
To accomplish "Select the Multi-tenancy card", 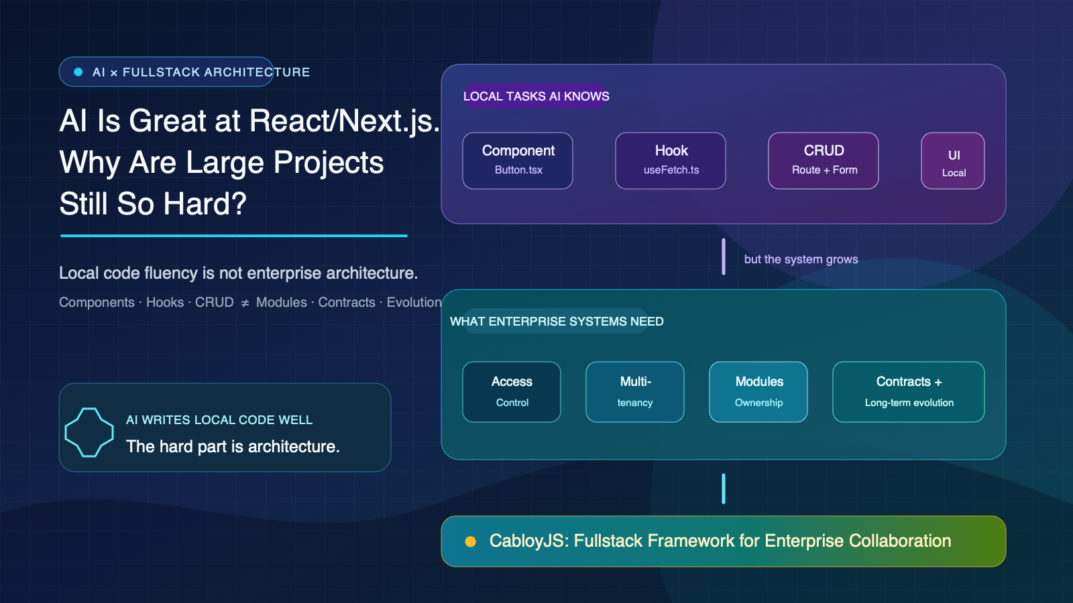I will coord(635,392).
